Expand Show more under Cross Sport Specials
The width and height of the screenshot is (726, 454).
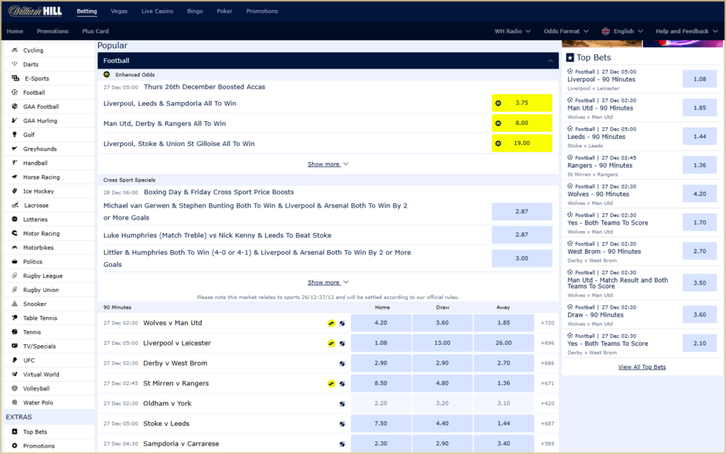coord(328,283)
